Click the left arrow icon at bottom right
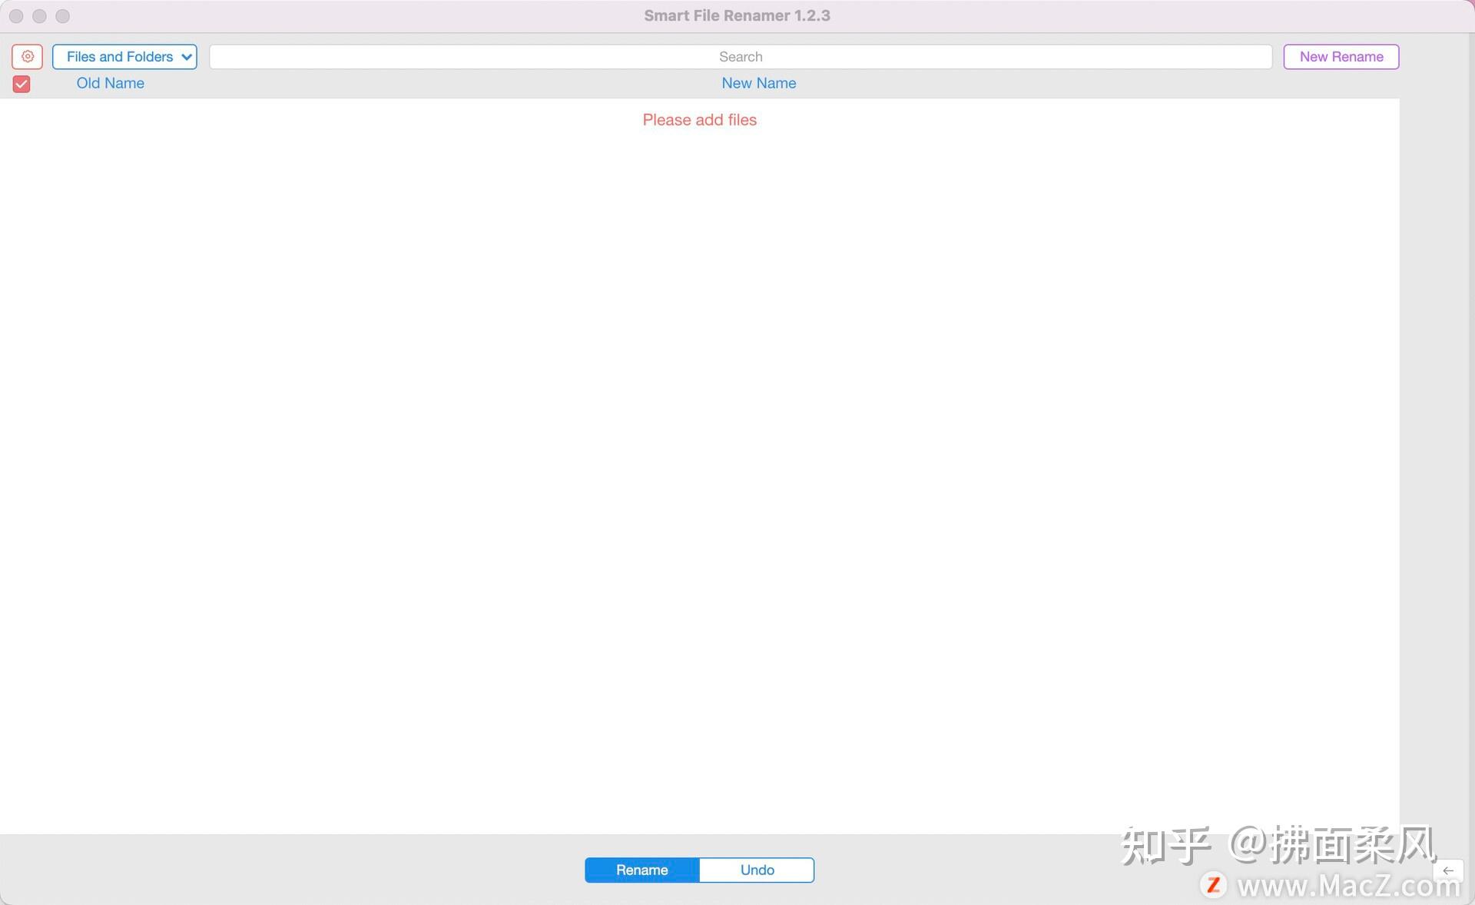Image resolution: width=1475 pixels, height=905 pixels. [x=1448, y=870]
